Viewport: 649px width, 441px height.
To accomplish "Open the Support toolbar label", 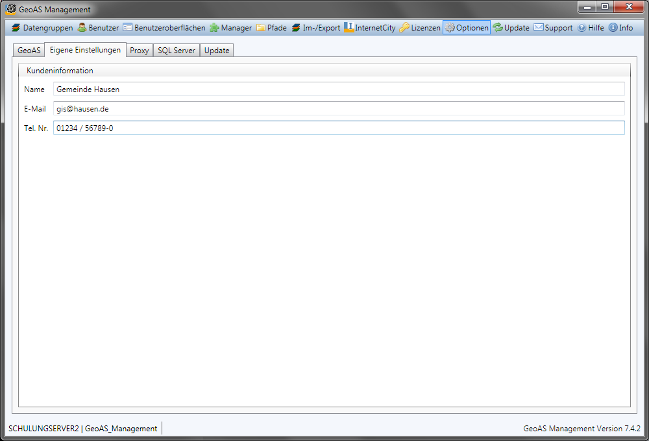I will point(559,28).
